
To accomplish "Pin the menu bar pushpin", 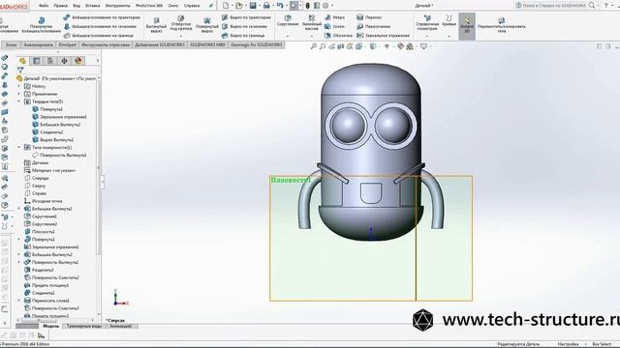I will (211, 6).
